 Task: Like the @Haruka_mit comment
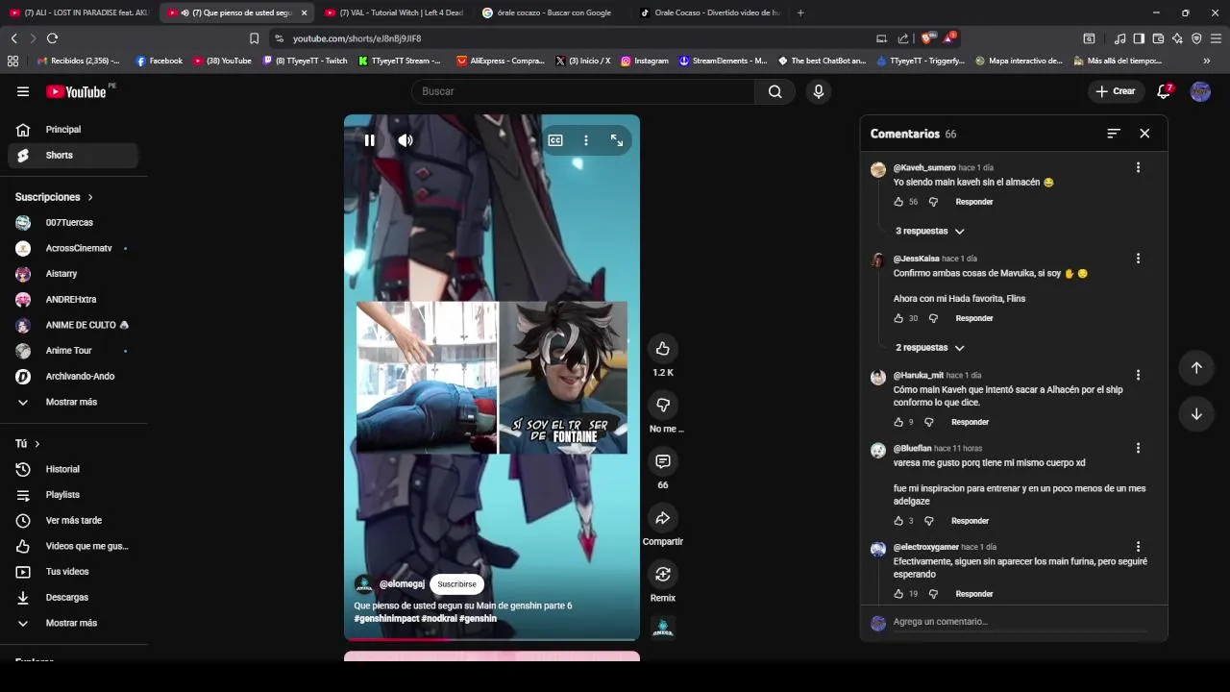[898, 422]
